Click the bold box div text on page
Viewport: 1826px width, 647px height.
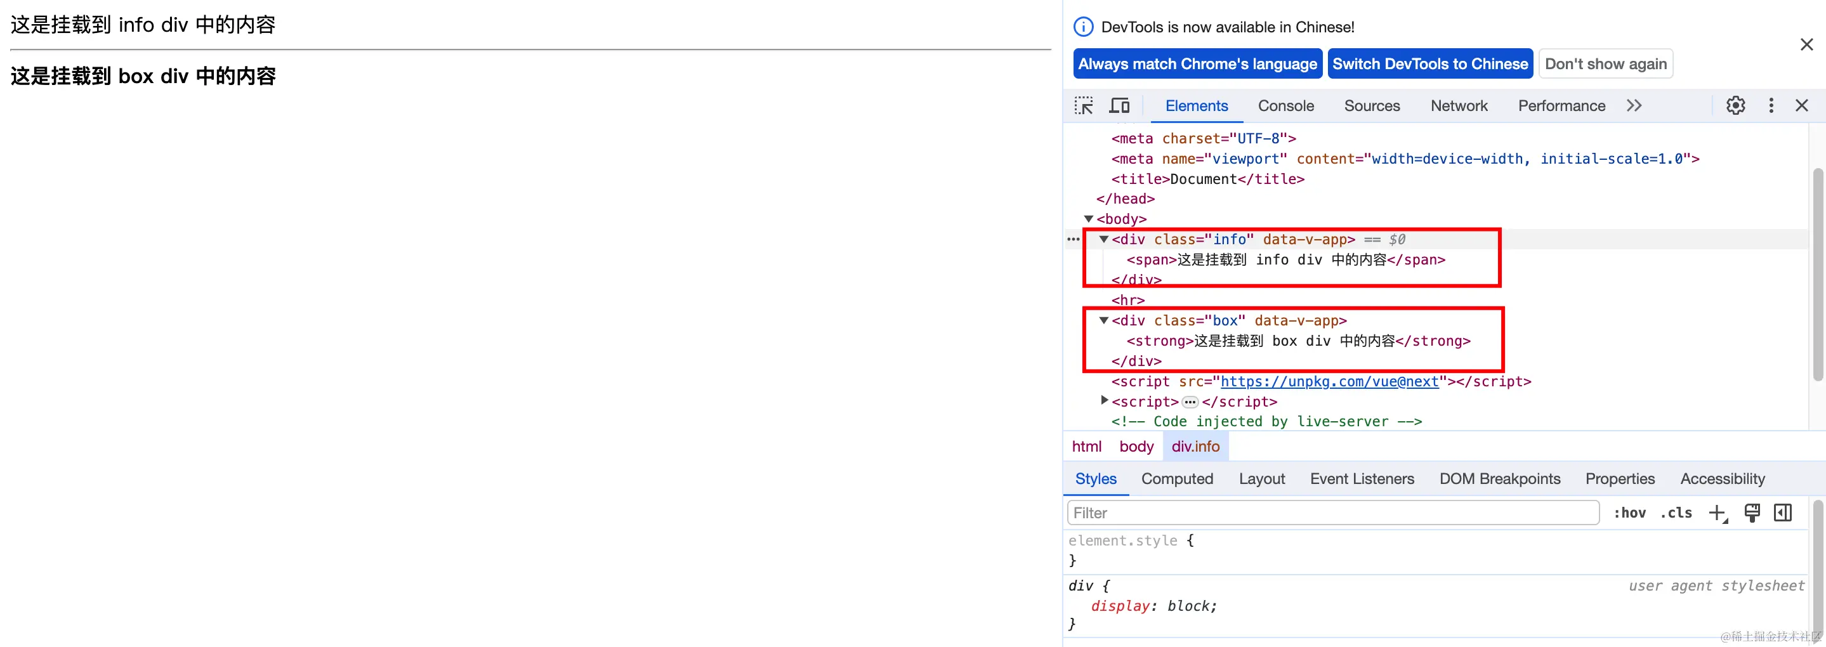point(143,76)
